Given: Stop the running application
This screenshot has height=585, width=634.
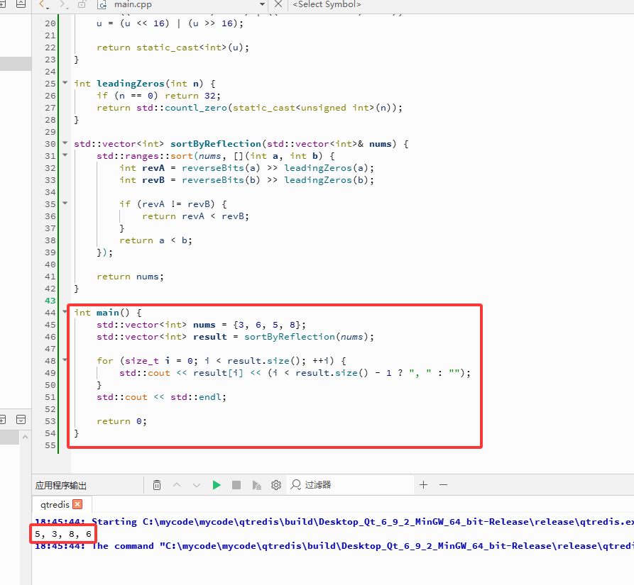Looking at the screenshot, I should tap(236, 485).
